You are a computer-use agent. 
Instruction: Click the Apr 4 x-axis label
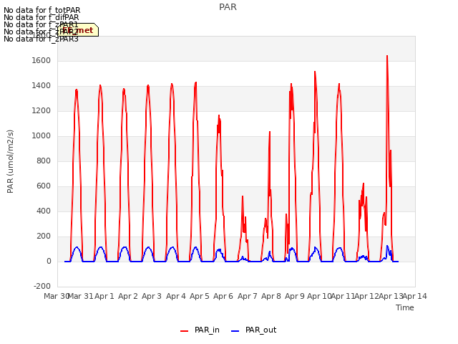[176, 296]
